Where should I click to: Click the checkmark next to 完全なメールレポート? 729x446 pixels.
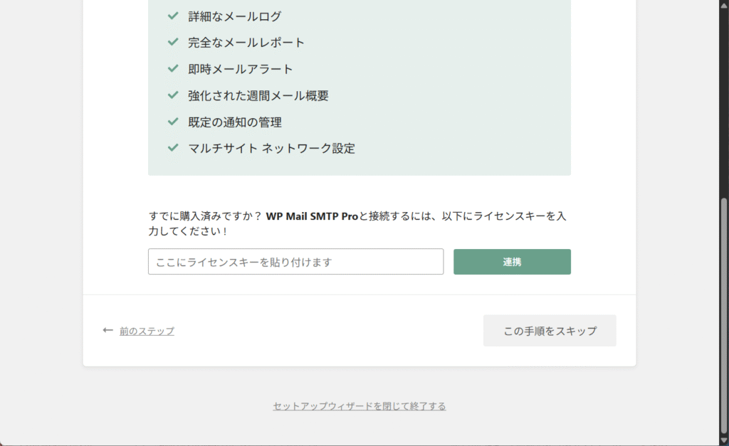coord(172,42)
